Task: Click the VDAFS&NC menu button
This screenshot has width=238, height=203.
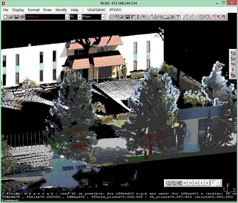Action: click(x=96, y=10)
